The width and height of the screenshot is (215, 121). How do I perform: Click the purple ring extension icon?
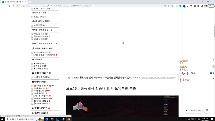191,6
